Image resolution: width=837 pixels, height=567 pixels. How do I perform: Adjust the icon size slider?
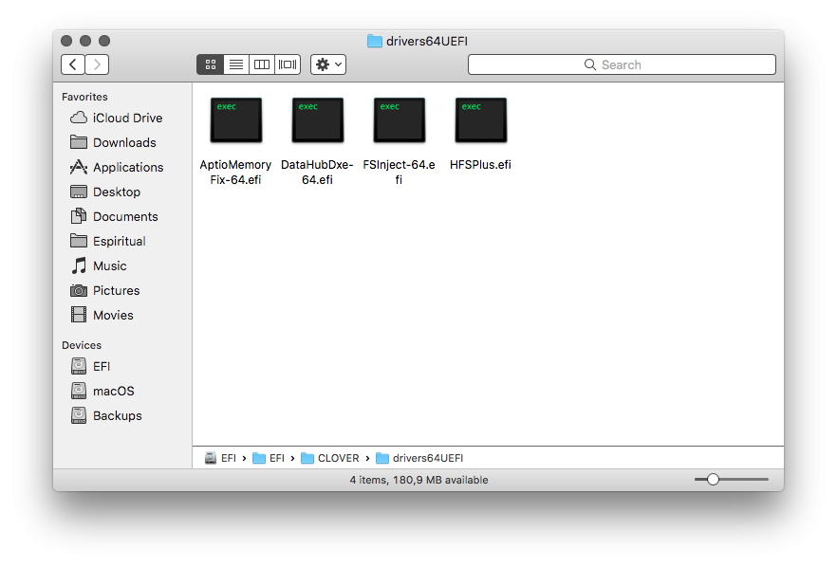point(714,480)
